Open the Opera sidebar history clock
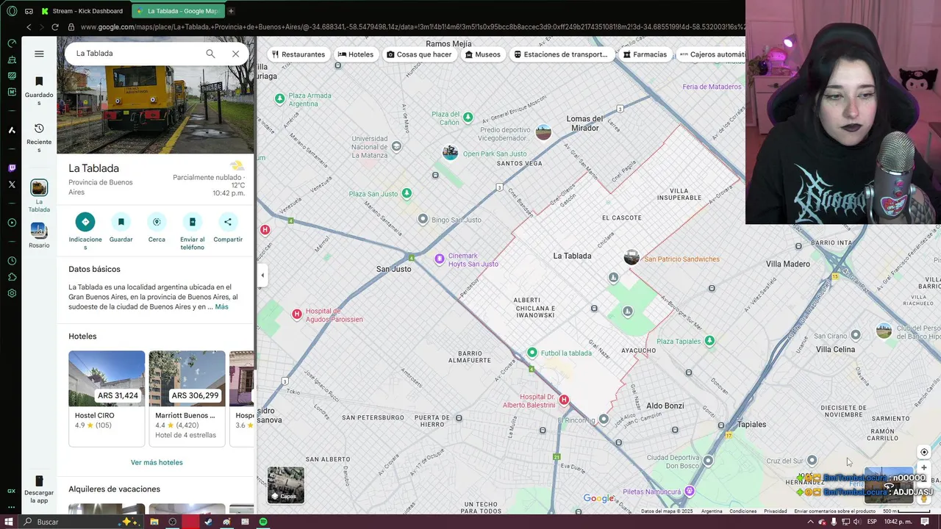The height and width of the screenshot is (529, 941). click(11, 261)
